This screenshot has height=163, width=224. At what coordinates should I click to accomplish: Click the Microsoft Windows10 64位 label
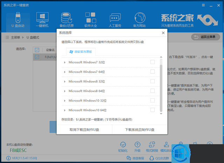[x=87, y=110]
